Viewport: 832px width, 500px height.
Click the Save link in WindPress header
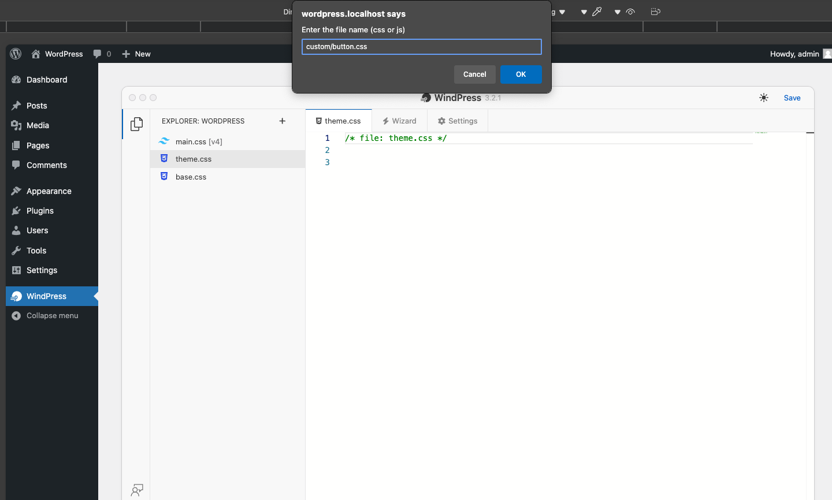(792, 98)
